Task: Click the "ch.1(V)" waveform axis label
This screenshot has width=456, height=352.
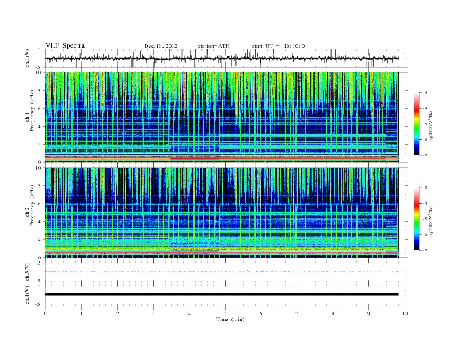Action: coord(28,58)
